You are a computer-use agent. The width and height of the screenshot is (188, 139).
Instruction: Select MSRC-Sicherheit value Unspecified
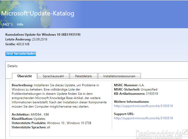click(149, 89)
